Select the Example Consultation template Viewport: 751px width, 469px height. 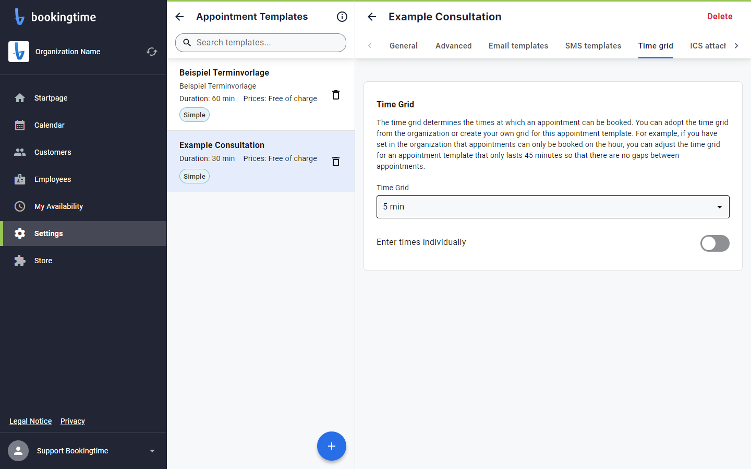coord(261,161)
